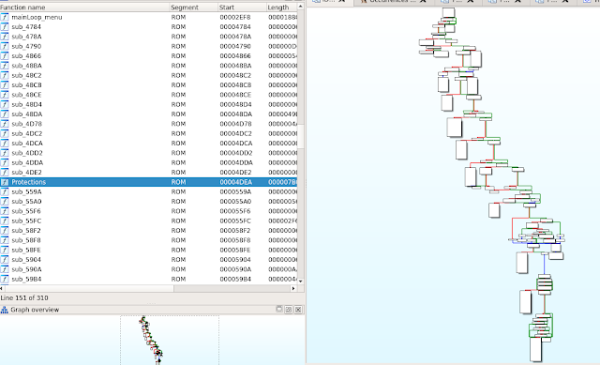Screen dimensions: 600x365
Task: Click the function list horizontal scrollbar thumb
Action: (89, 288)
